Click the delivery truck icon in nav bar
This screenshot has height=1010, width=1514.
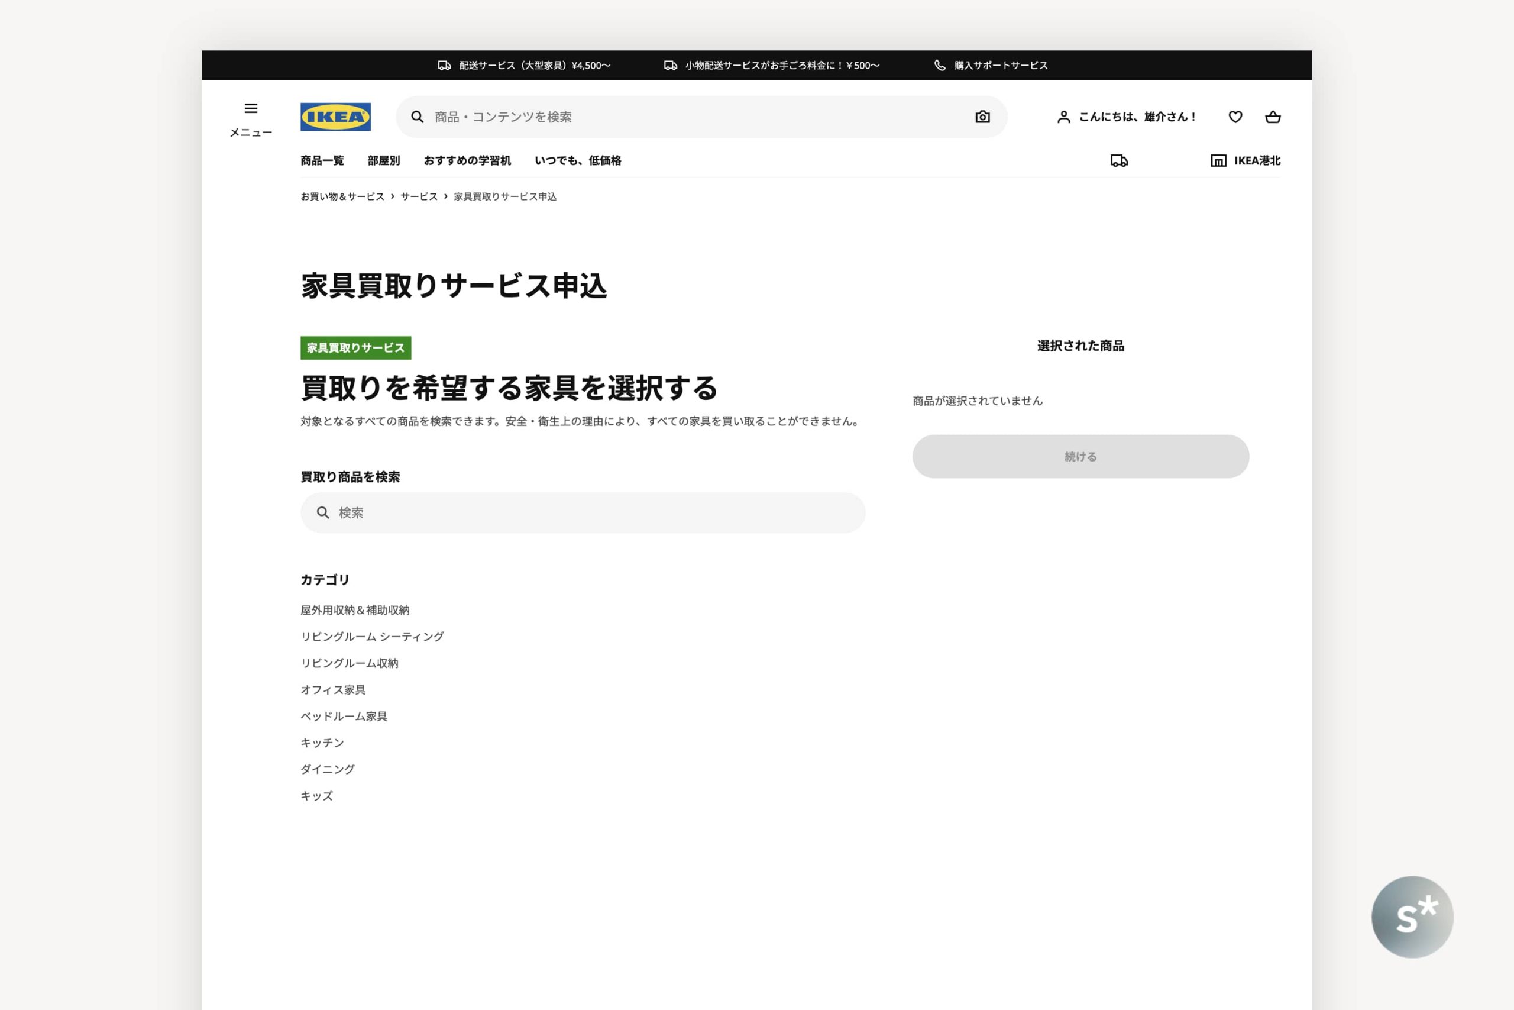1119,160
